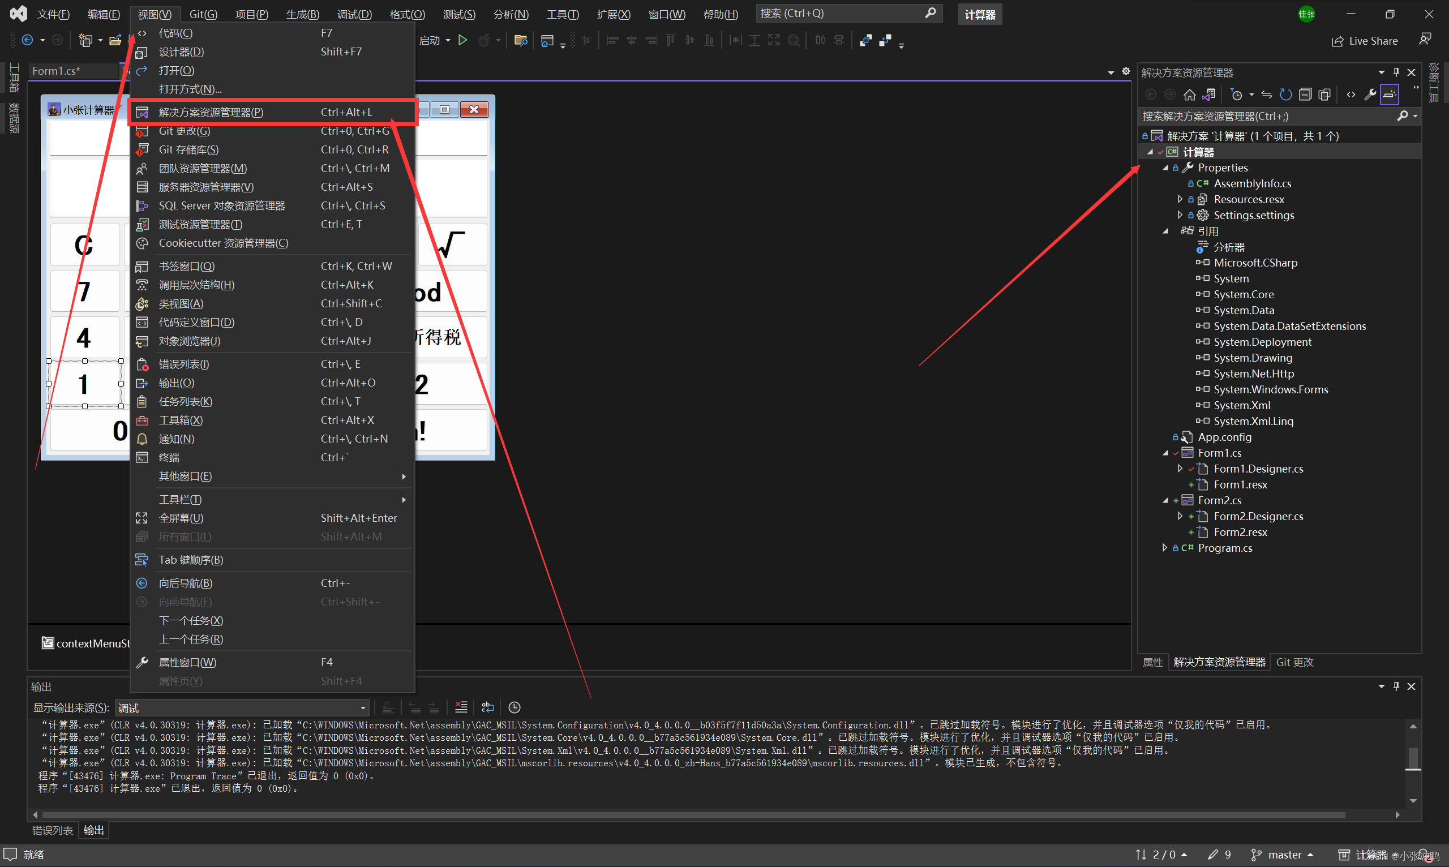Click the Pending Changes Filter clock icon
This screenshot has height=867, width=1449.
click(1236, 95)
